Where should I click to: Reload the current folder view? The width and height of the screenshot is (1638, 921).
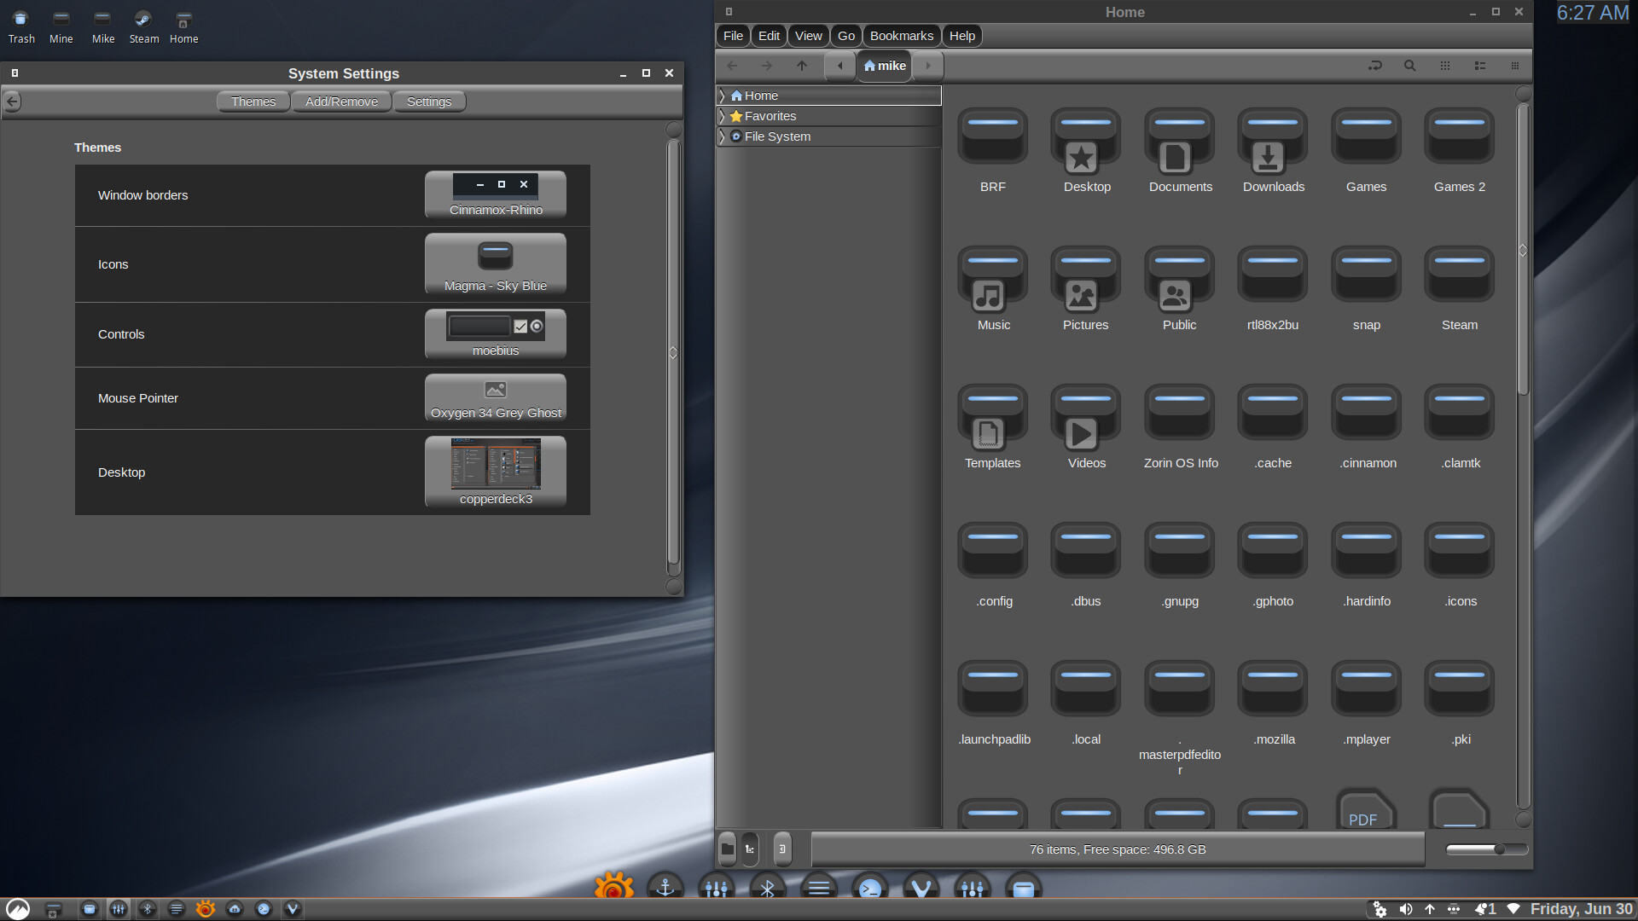(x=1375, y=66)
